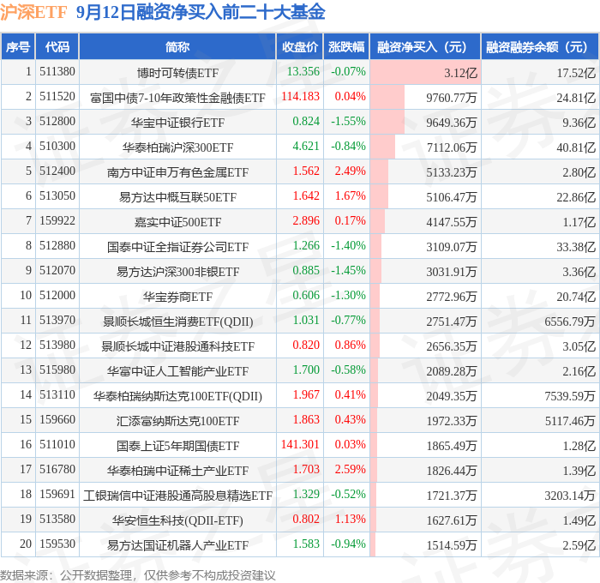The image size is (600, 583).
Task: Select 南方中证申万有色金属ETF
Action: [177, 172]
